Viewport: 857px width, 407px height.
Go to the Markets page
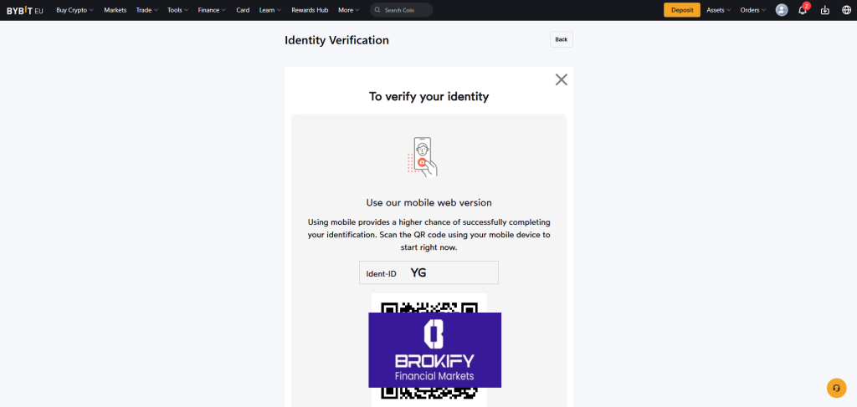pyautogui.click(x=115, y=10)
